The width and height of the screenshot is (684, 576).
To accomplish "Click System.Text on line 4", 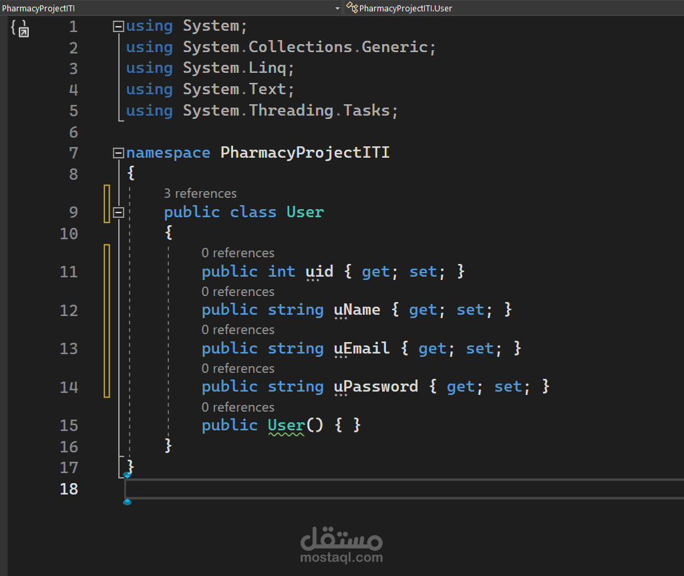I will tap(234, 90).
